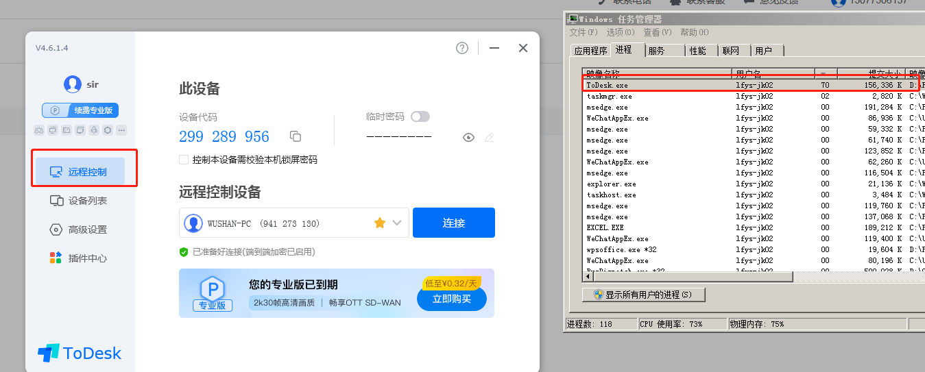Screen dimensions: 925x372
Task: Click the CPU sort arrow column header
Action: pos(826,73)
